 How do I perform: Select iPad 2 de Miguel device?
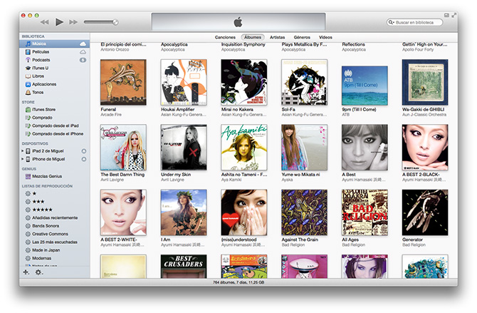pos(48,151)
